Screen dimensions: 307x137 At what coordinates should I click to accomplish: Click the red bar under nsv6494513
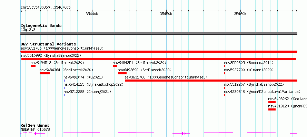point(33,66)
